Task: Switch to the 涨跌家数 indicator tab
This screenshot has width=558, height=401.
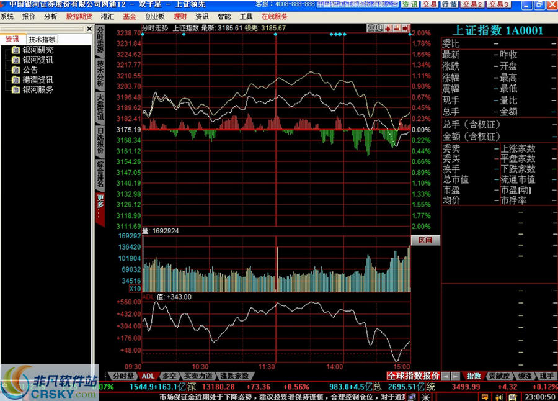Action: click(234, 376)
